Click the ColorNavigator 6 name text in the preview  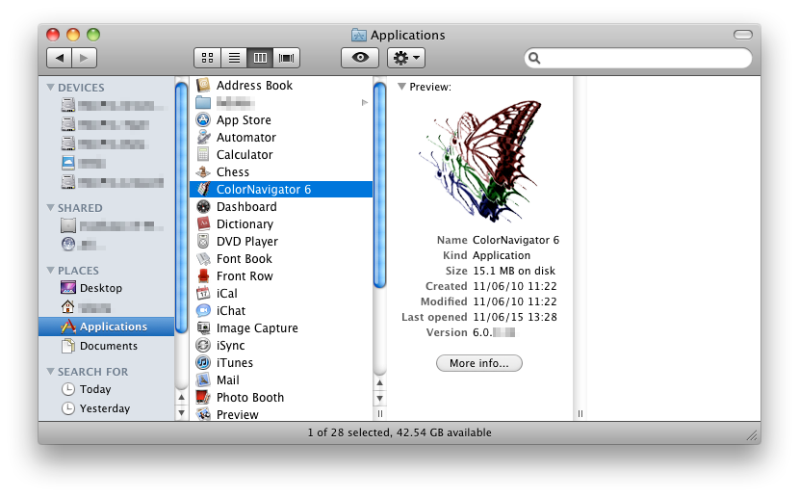[516, 240]
